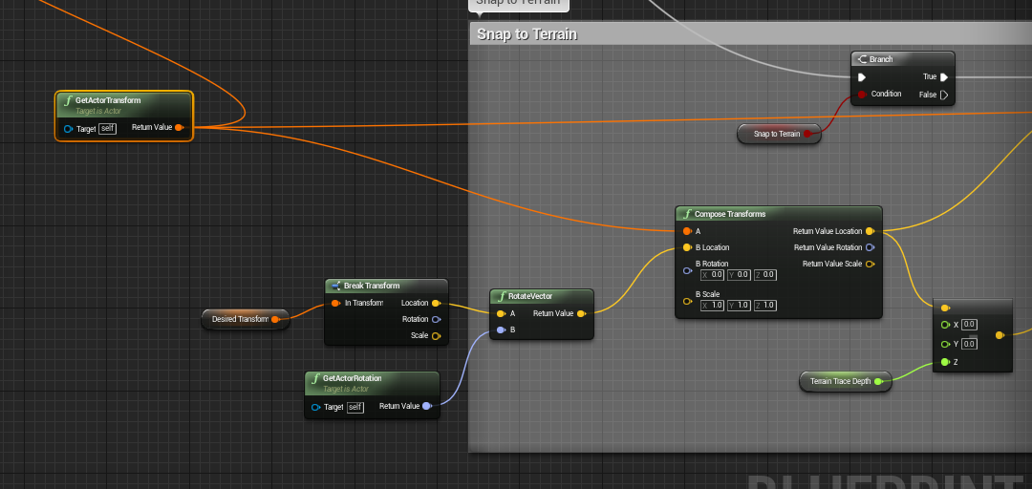Image resolution: width=1032 pixels, height=489 pixels.
Task: Select Desired Transform variable node
Action: [x=245, y=319]
